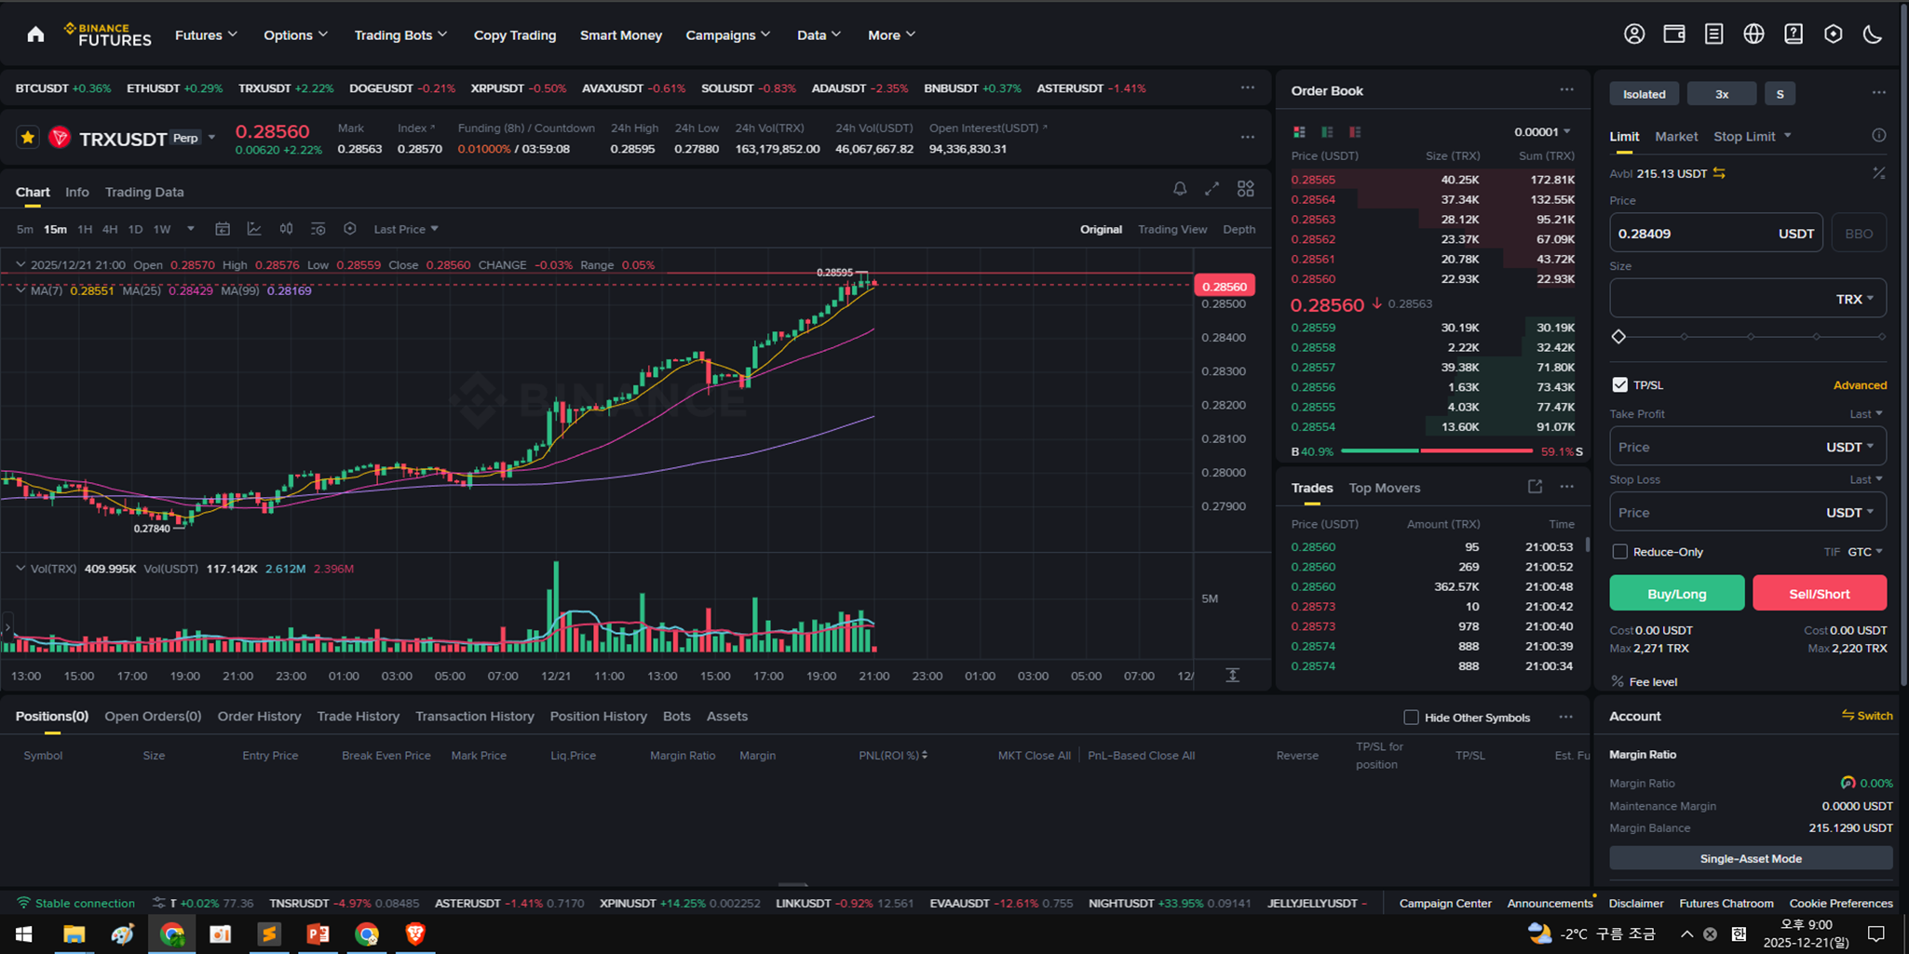Open the chart layout grid icon
This screenshot has width=1909, height=954.
pos(1245,189)
